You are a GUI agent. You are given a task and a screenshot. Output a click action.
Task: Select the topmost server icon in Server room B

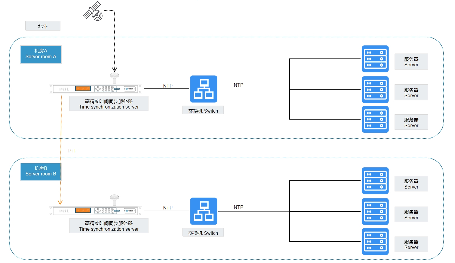tap(375, 181)
